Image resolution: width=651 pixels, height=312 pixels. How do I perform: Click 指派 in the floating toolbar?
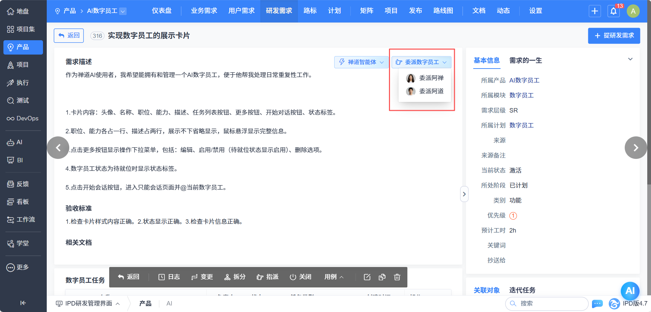(x=267, y=277)
